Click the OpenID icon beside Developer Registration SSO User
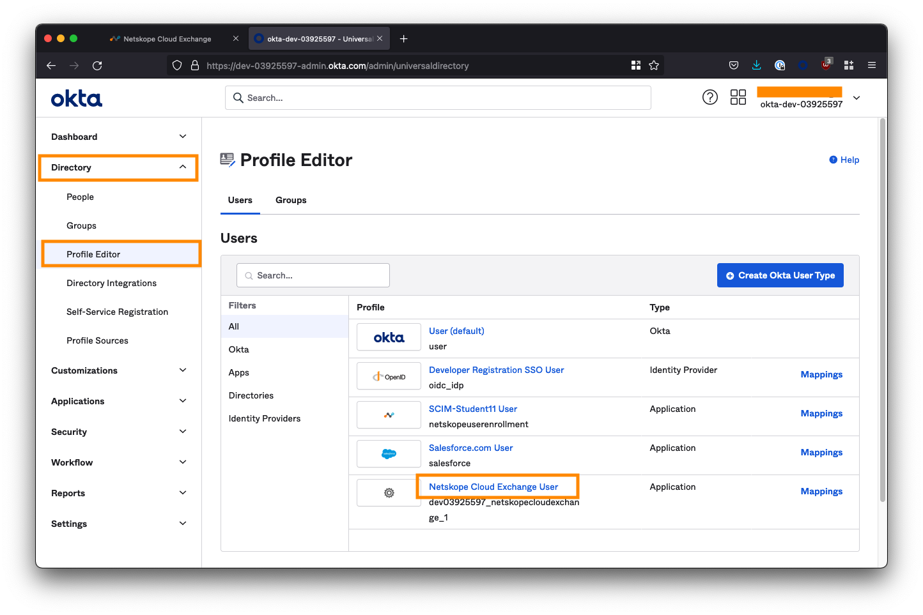 [389, 376]
